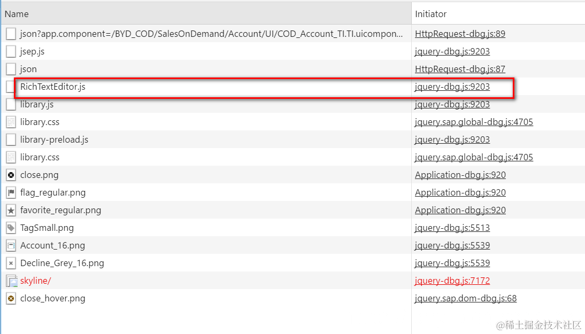Open jquery-dbg.js:9203 link in RichTextEditor.js row

pyautogui.click(x=452, y=87)
